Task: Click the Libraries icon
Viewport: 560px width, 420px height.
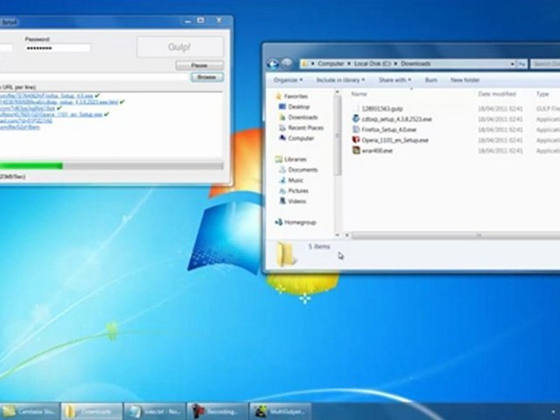Action: (x=279, y=159)
